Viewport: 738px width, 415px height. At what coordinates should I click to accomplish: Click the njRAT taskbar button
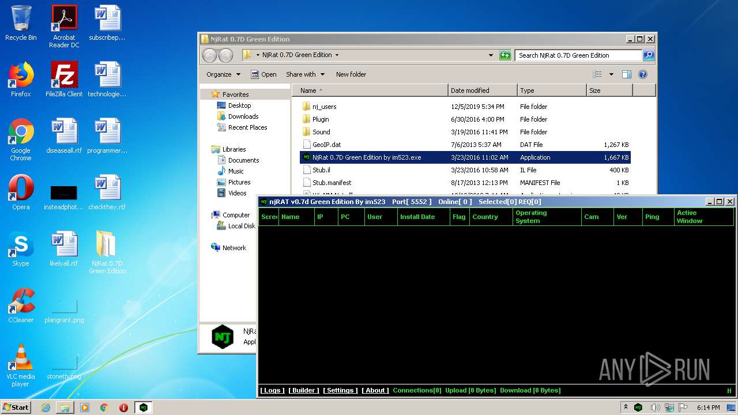pyautogui.click(x=144, y=408)
